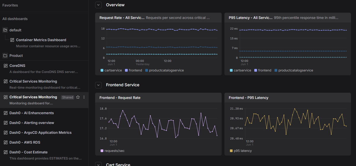Click the Frontend - P95 Latency panel title
The width and height of the screenshot is (356, 166).
[249, 98]
